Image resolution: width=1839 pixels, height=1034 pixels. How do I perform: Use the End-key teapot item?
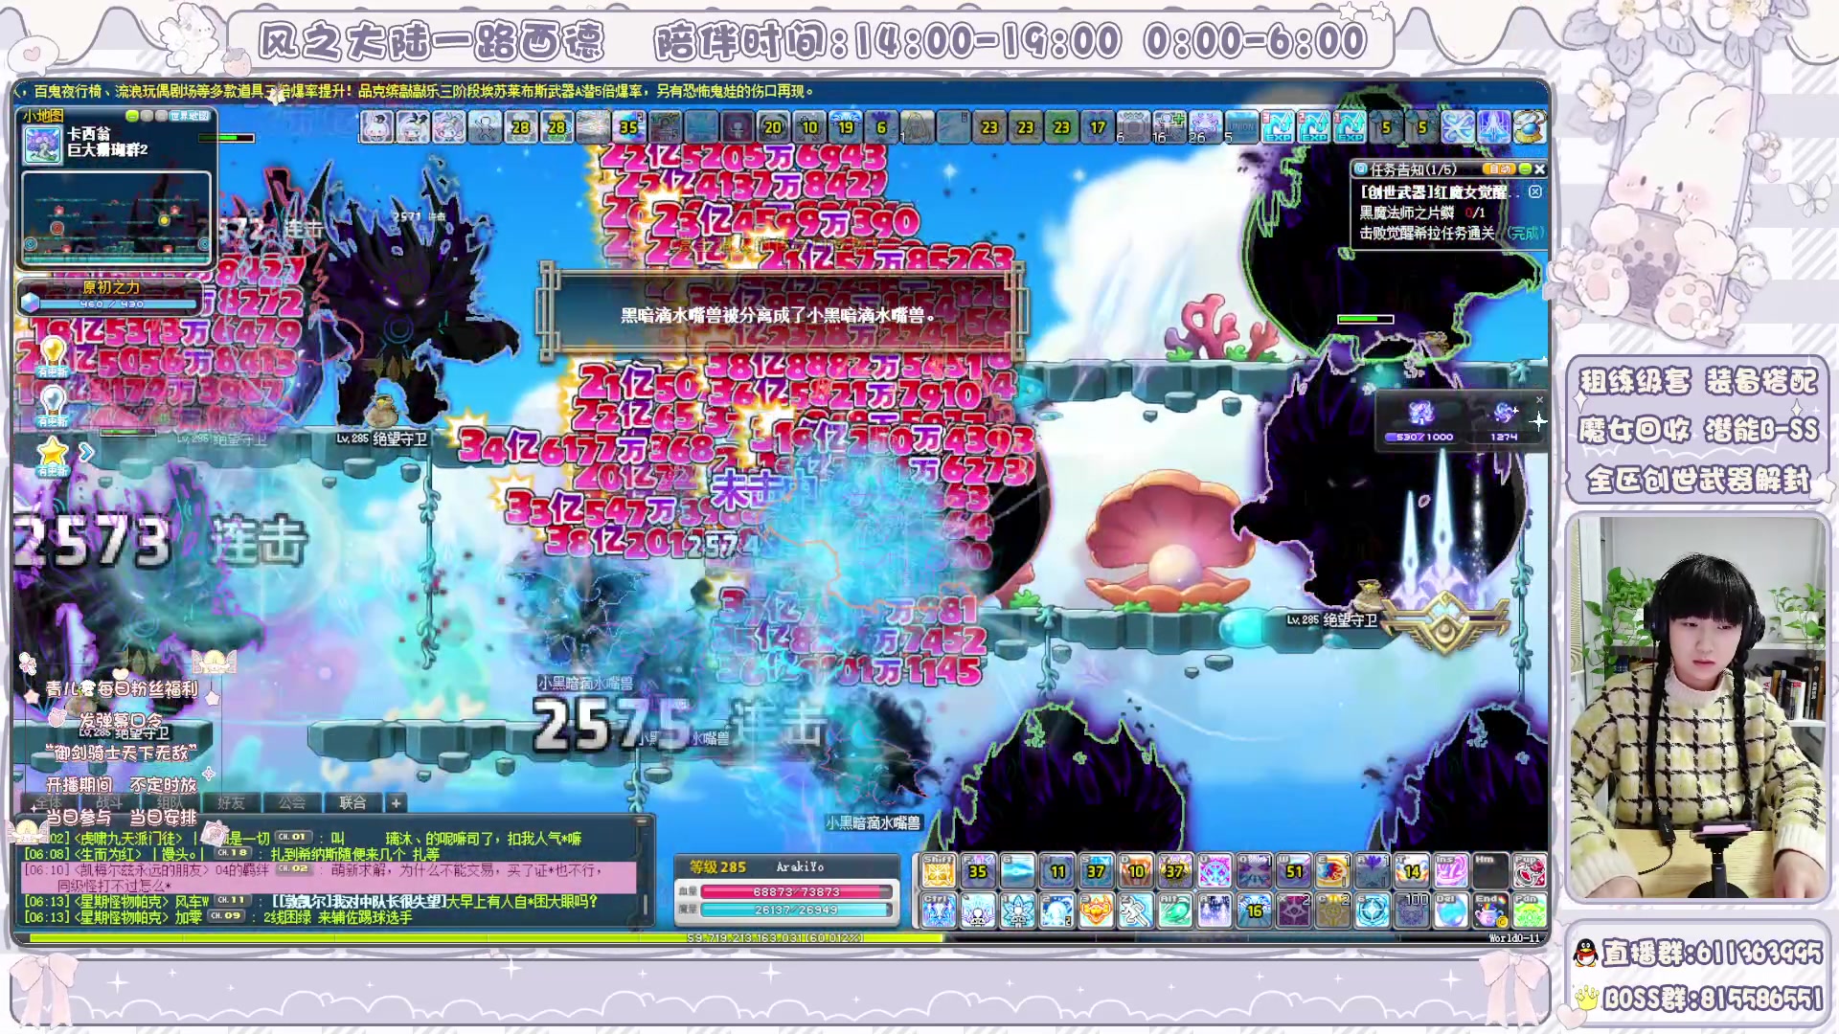coord(1490,911)
